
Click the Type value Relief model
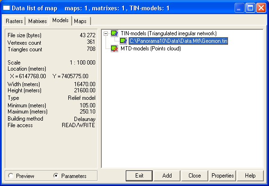pyautogui.click(x=82, y=98)
